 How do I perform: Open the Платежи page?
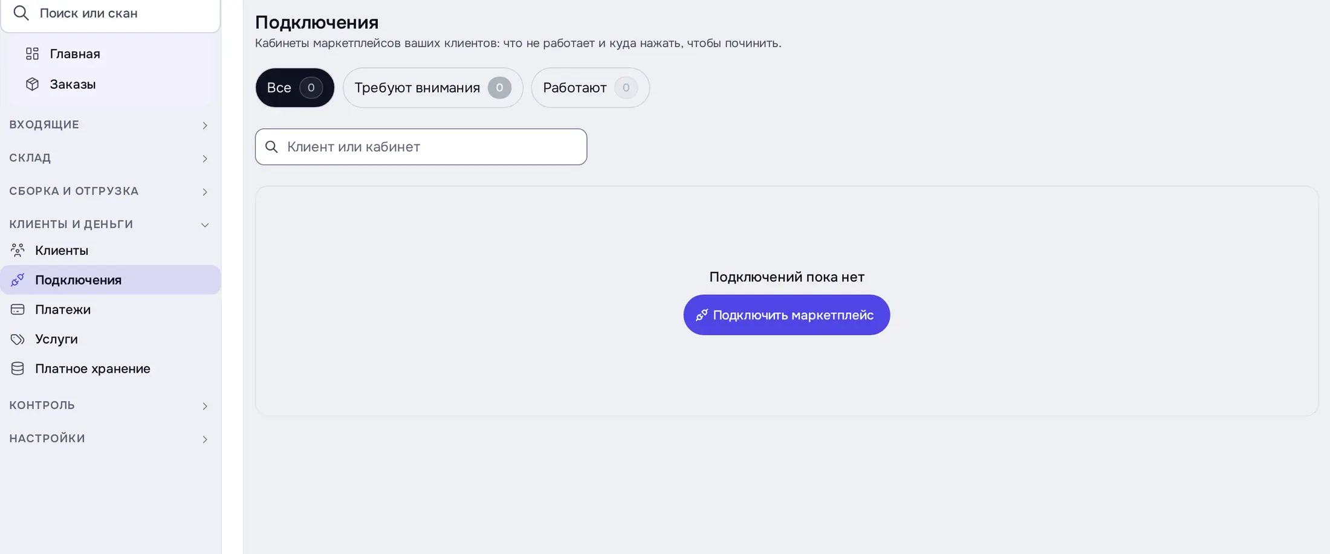pyautogui.click(x=110, y=309)
